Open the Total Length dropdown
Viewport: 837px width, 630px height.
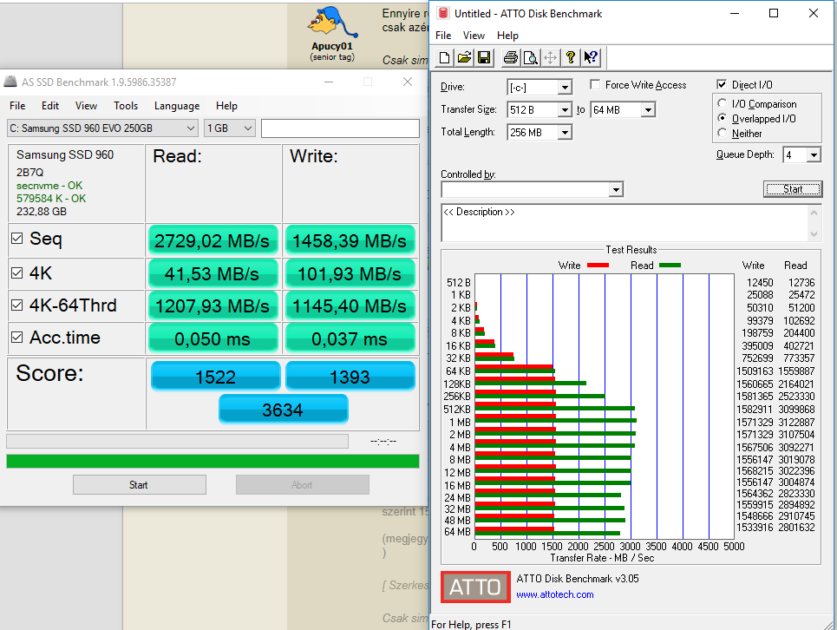pos(565,133)
